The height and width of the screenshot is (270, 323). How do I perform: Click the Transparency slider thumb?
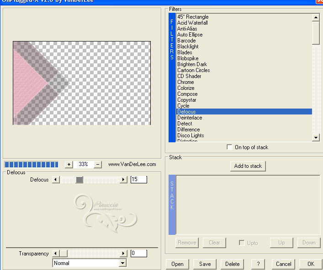coord(64,253)
